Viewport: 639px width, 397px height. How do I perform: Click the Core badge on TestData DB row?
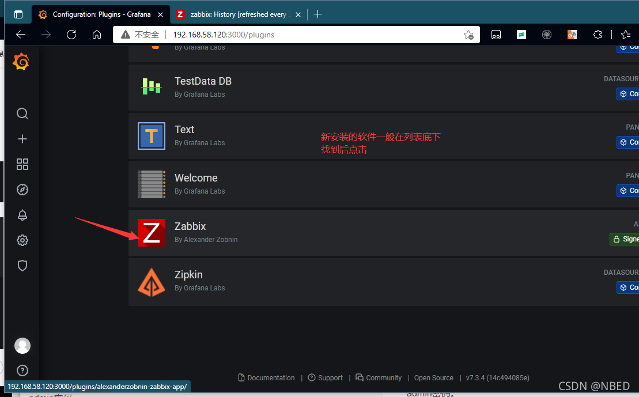tap(627, 94)
